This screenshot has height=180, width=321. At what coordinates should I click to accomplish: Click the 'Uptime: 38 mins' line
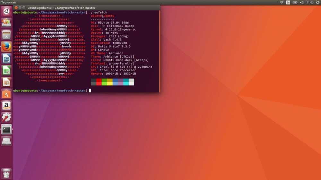tap(104, 33)
